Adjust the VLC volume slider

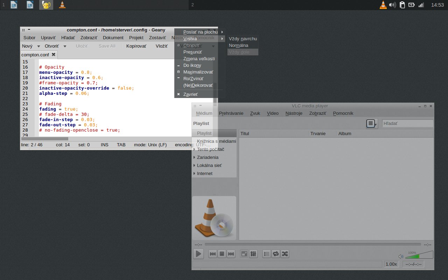(x=419, y=255)
